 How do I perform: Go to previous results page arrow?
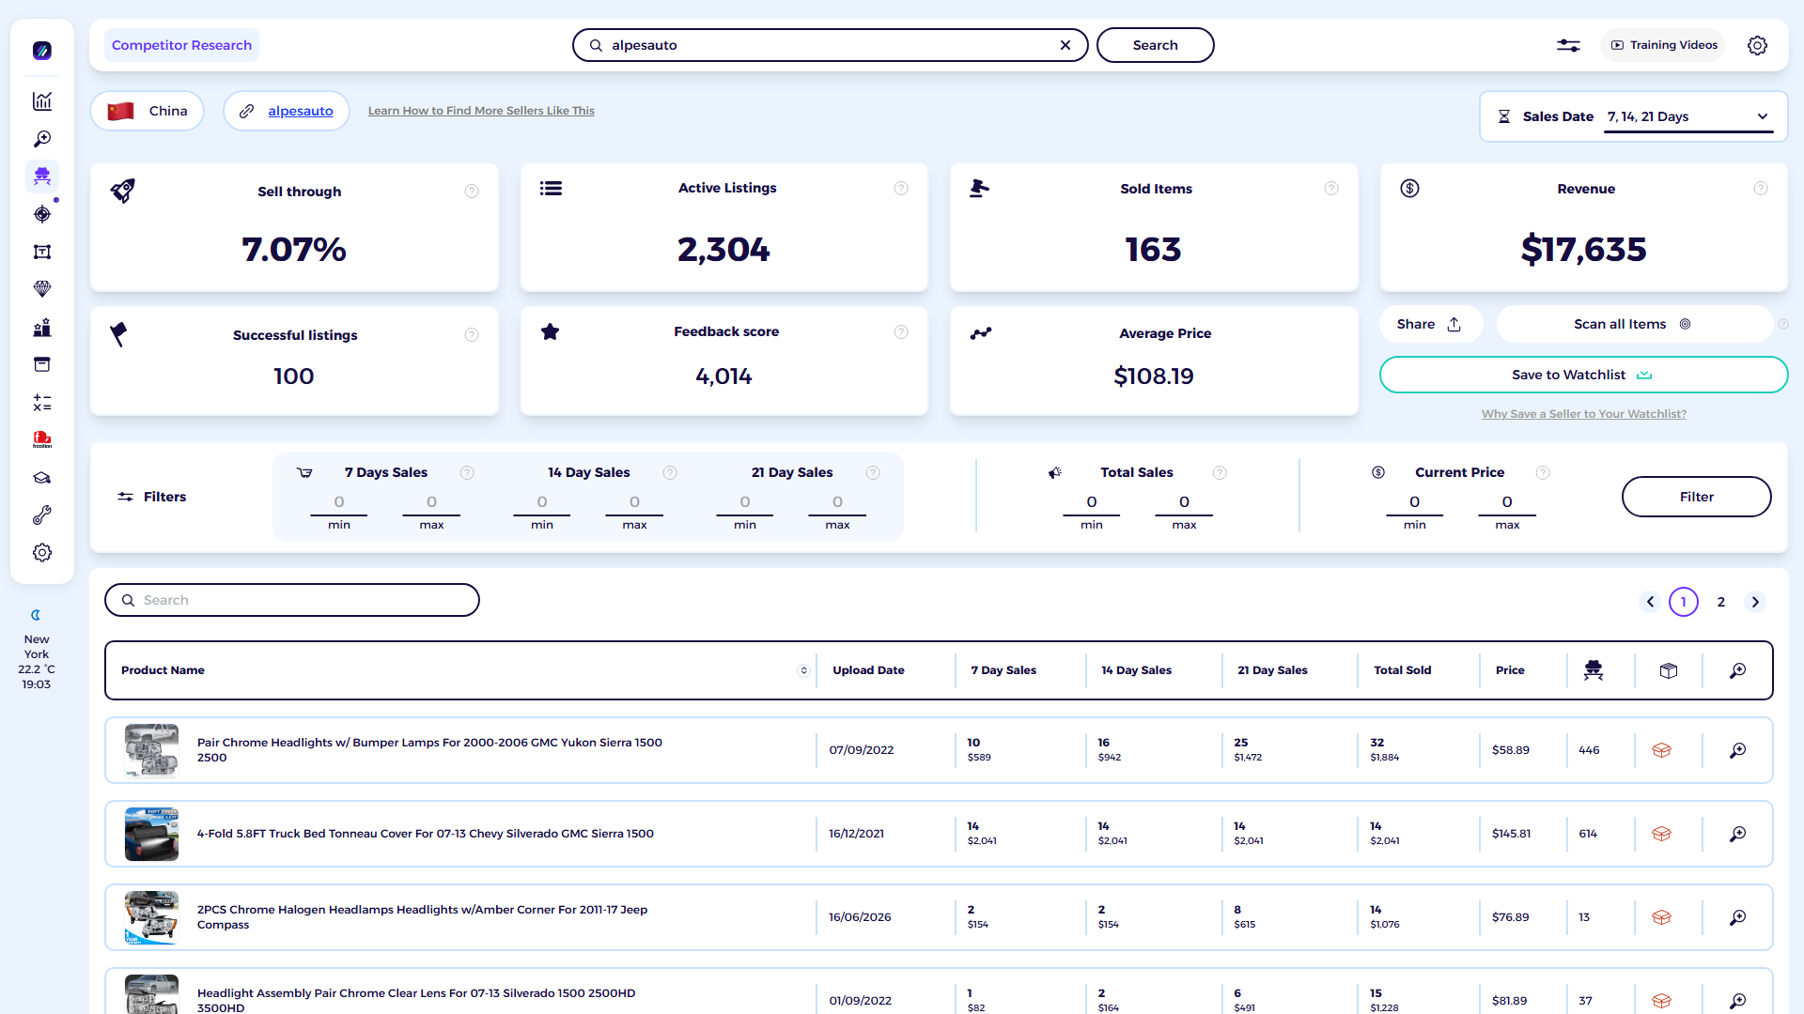[1650, 602]
